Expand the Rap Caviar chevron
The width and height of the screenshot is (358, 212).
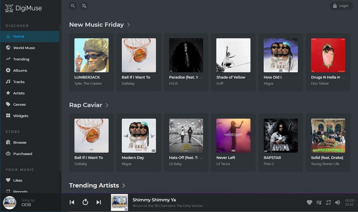(107, 105)
